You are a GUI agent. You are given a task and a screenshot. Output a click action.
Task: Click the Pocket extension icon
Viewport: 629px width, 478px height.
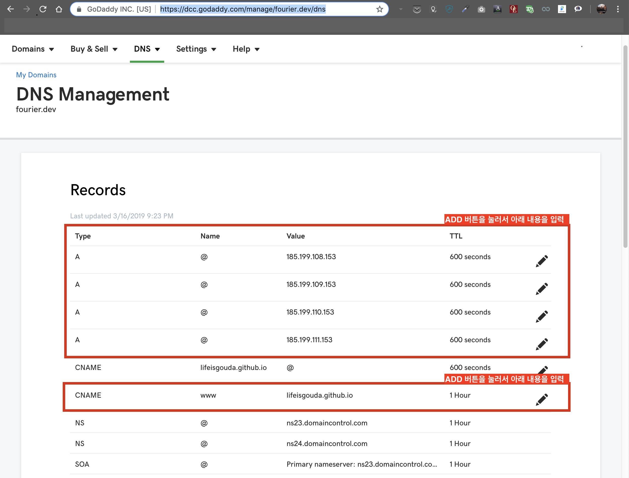tap(417, 9)
